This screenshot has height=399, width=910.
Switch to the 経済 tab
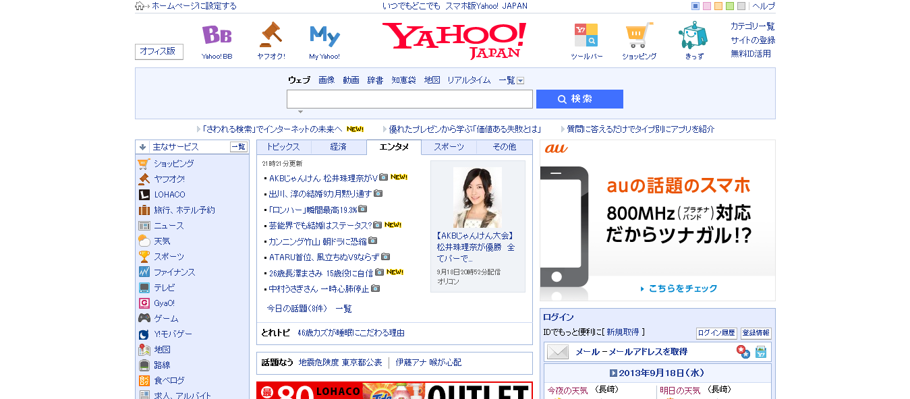(339, 147)
